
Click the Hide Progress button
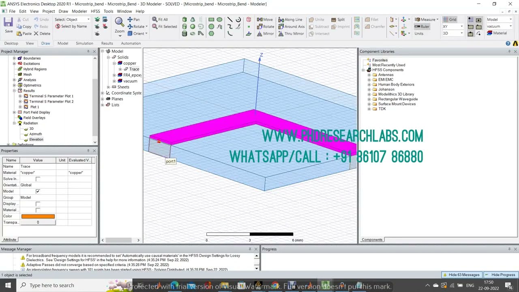500,275
